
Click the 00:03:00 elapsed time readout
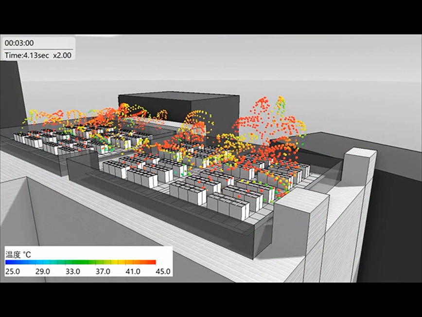point(19,43)
